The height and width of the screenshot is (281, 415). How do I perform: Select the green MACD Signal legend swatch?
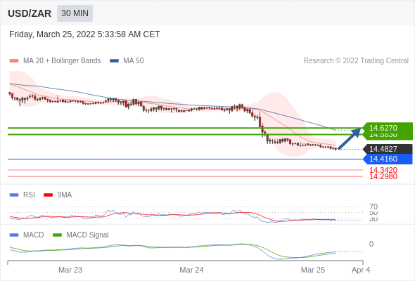(x=57, y=235)
